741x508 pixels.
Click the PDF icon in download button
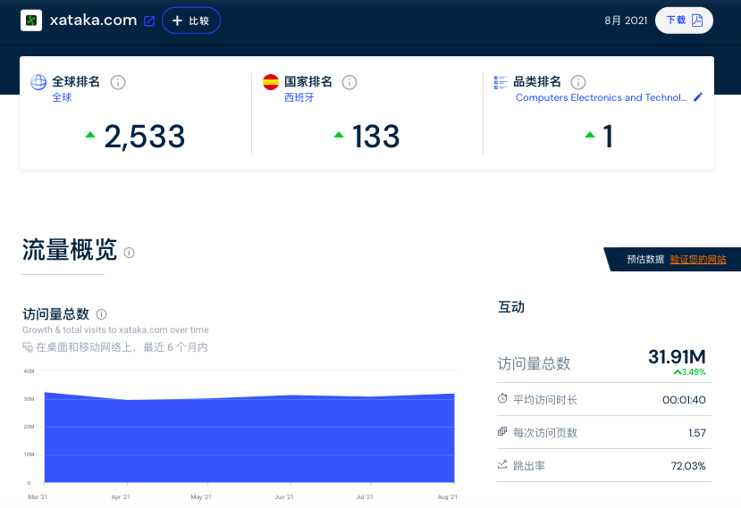[x=697, y=21]
